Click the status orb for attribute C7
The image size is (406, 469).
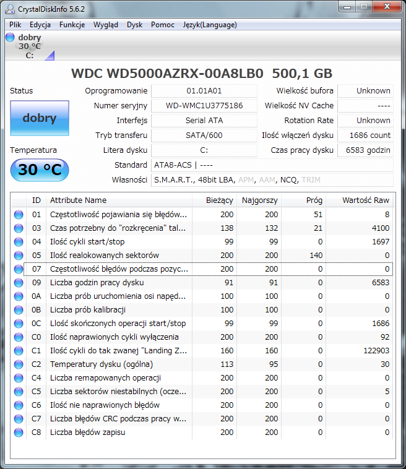pos(19,419)
